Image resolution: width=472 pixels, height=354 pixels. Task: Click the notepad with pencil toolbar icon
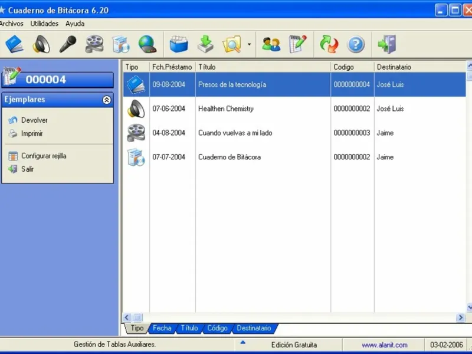[x=298, y=44]
